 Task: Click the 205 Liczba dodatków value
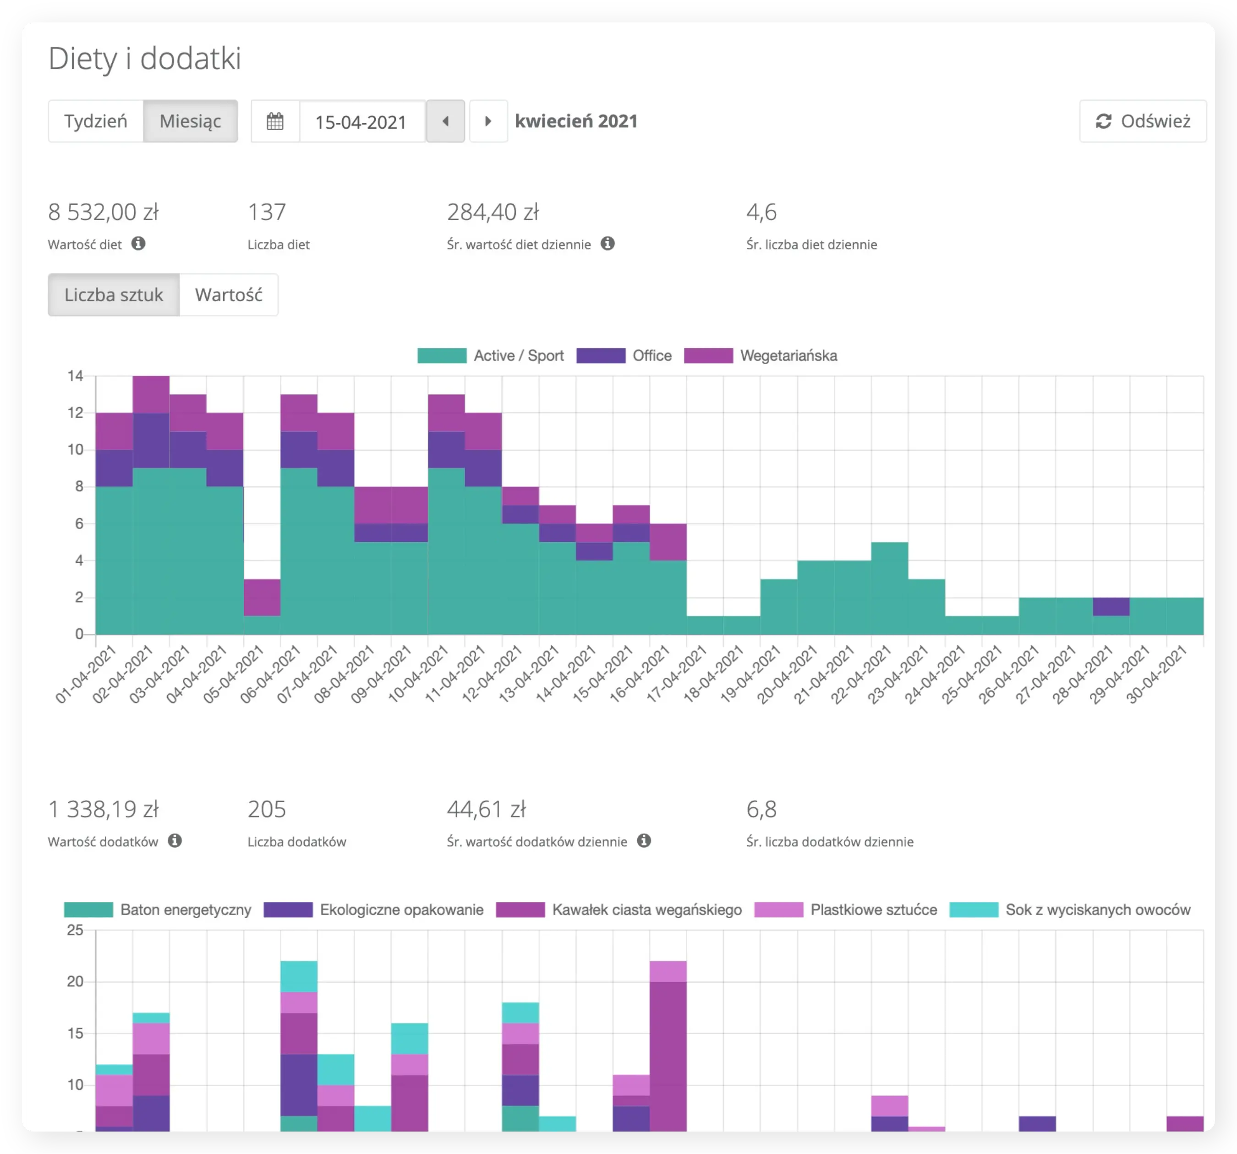click(x=267, y=809)
